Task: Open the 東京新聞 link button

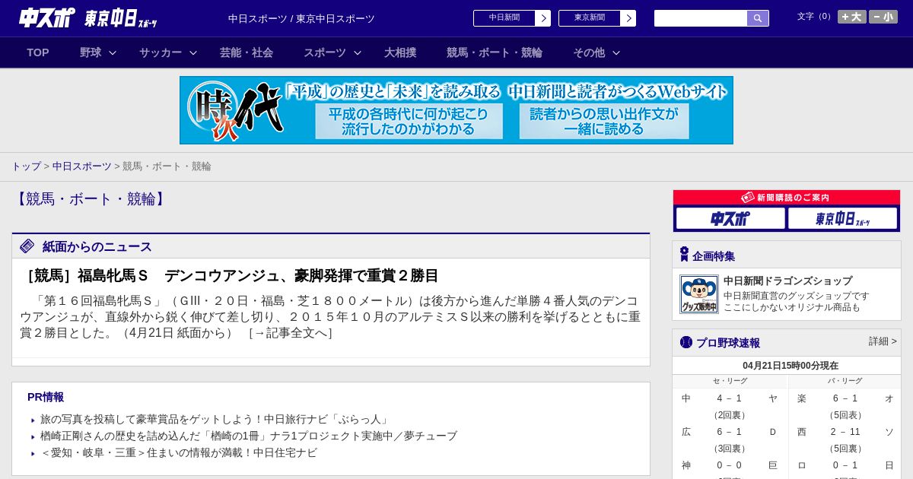Action: tap(590, 18)
